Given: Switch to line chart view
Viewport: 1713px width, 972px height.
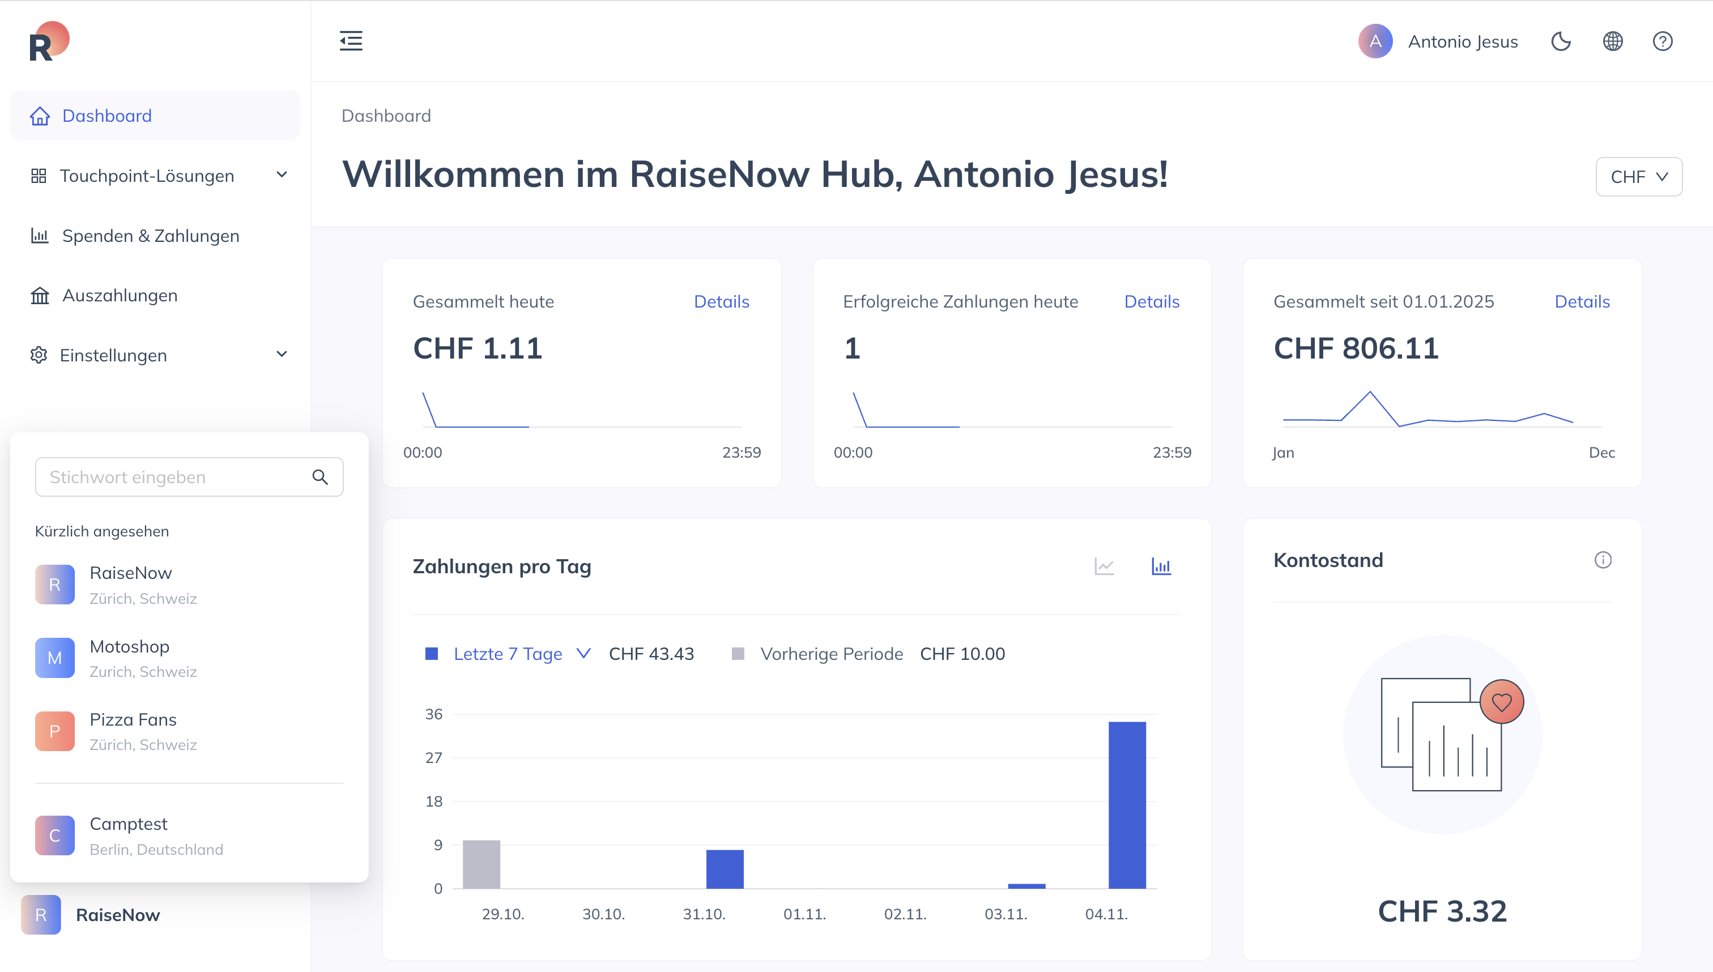Looking at the screenshot, I should coord(1104,567).
